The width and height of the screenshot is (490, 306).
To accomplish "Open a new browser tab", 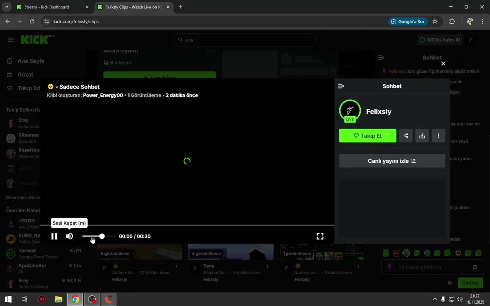I will [x=180, y=7].
